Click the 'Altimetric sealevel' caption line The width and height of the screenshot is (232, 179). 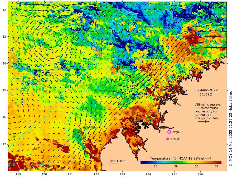click(x=208, y=105)
